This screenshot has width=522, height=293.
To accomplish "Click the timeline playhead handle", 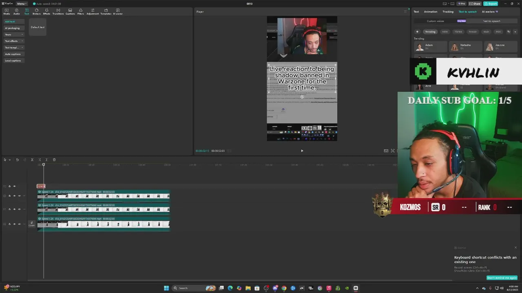I will (x=44, y=164).
